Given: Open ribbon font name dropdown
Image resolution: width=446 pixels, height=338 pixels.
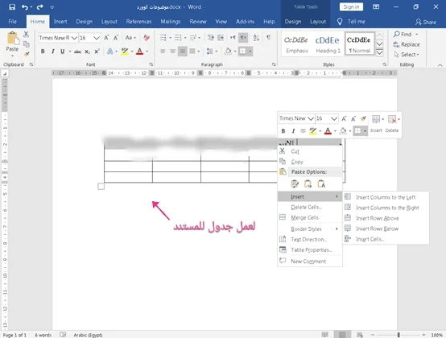Looking at the screenshot, I should click(74, 38).
